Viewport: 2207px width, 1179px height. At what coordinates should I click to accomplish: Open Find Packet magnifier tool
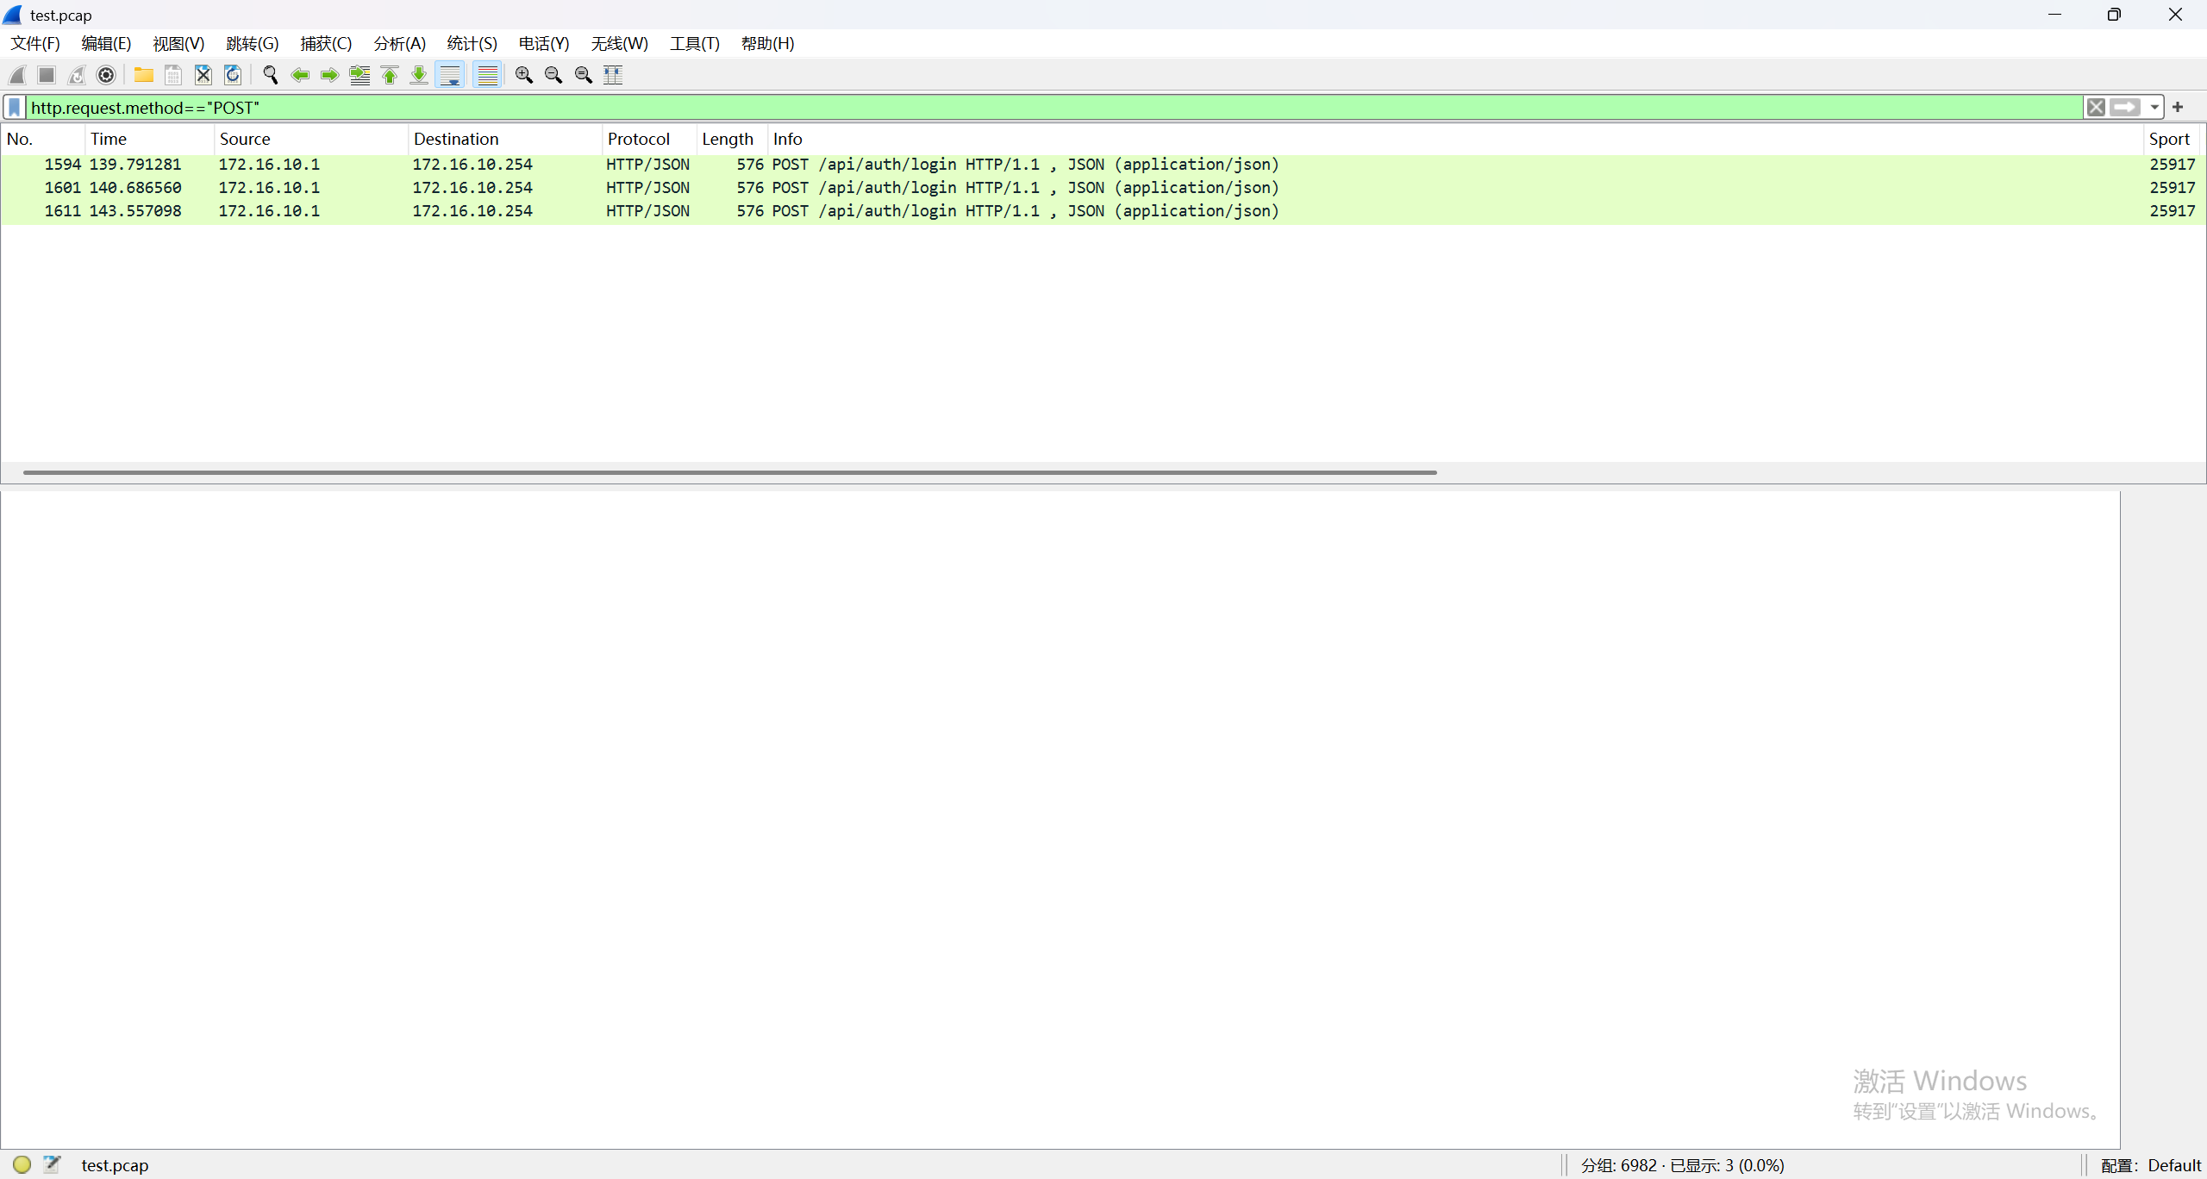[x=270, y=75]
